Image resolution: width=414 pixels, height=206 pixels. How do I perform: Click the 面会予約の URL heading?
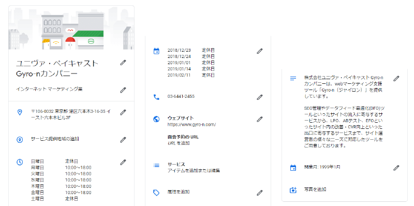click(x=183, y=137)
